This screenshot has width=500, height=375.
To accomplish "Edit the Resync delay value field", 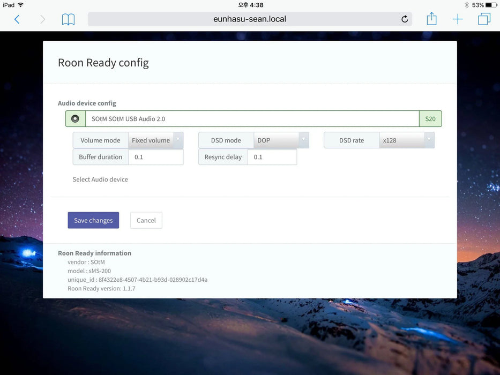I will pyautogui.click(x=272, y=157).
